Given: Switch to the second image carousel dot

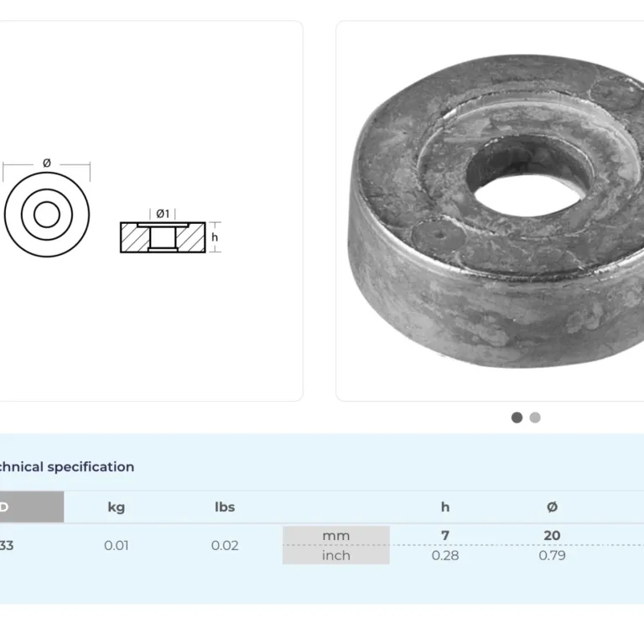Looking at the screenshot, I should point(535,418).
